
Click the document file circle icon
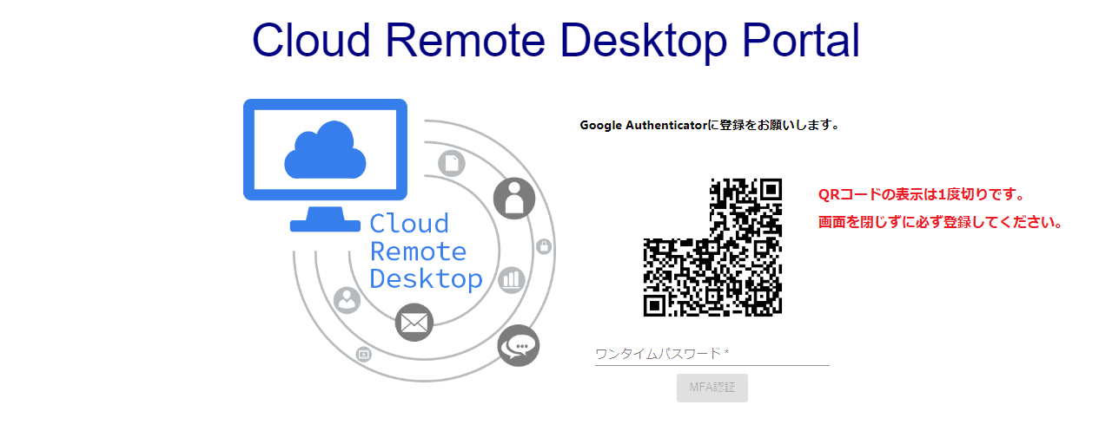[x=451, y=163]
